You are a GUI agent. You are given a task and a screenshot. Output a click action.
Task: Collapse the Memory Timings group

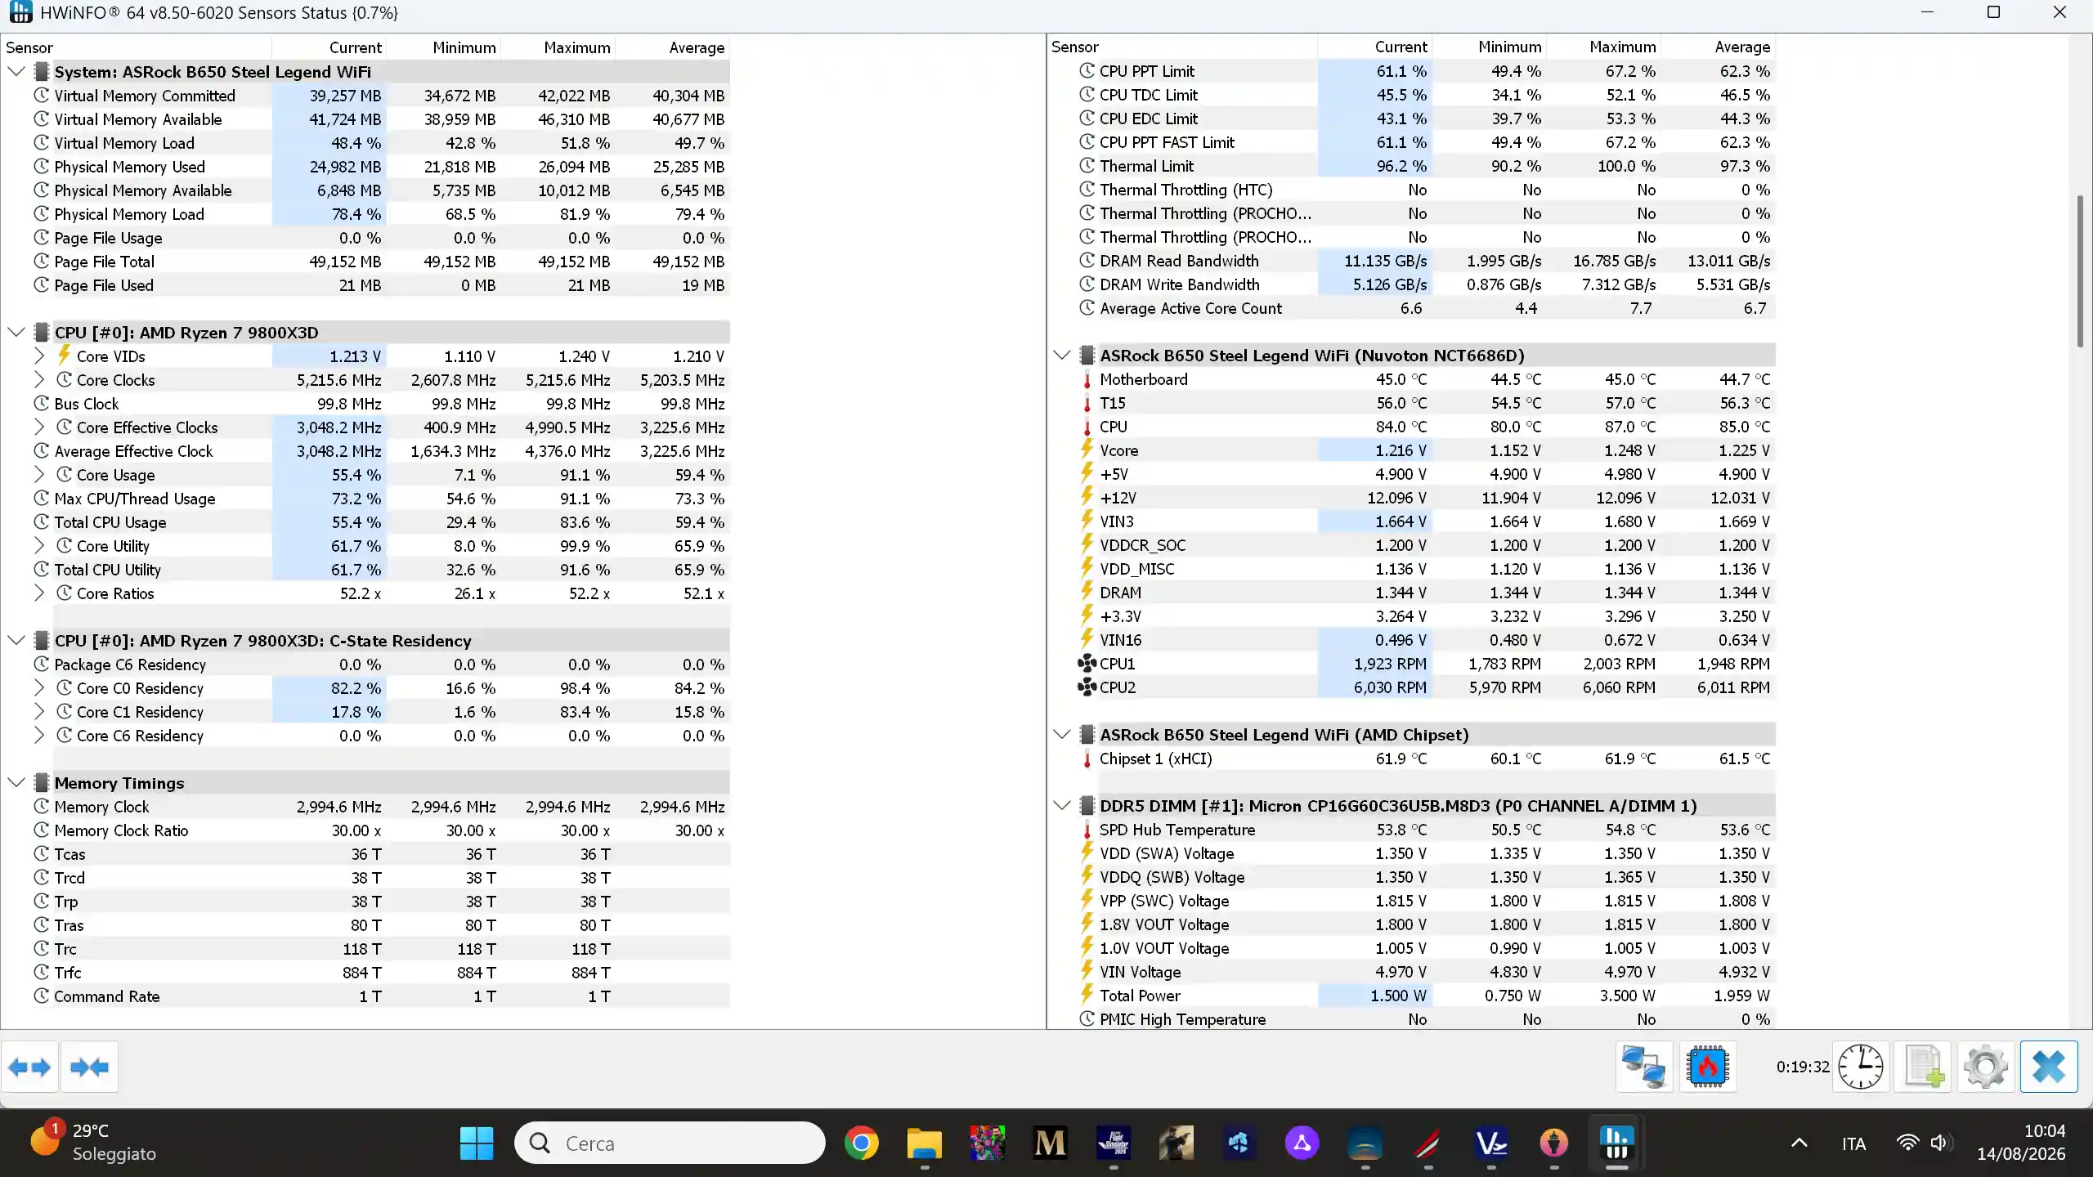tap(16, 783)
